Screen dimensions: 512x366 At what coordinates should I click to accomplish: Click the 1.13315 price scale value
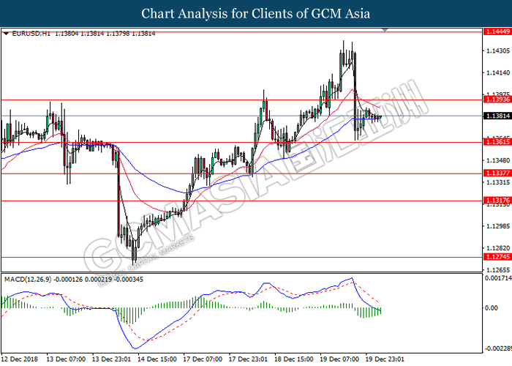pos(498,182)
